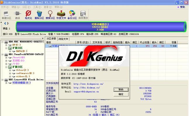Click the 恢复文件 (Recover Files) toolbar icon
189x116 pixels.
pyautogui.click(x=61, y=15)
